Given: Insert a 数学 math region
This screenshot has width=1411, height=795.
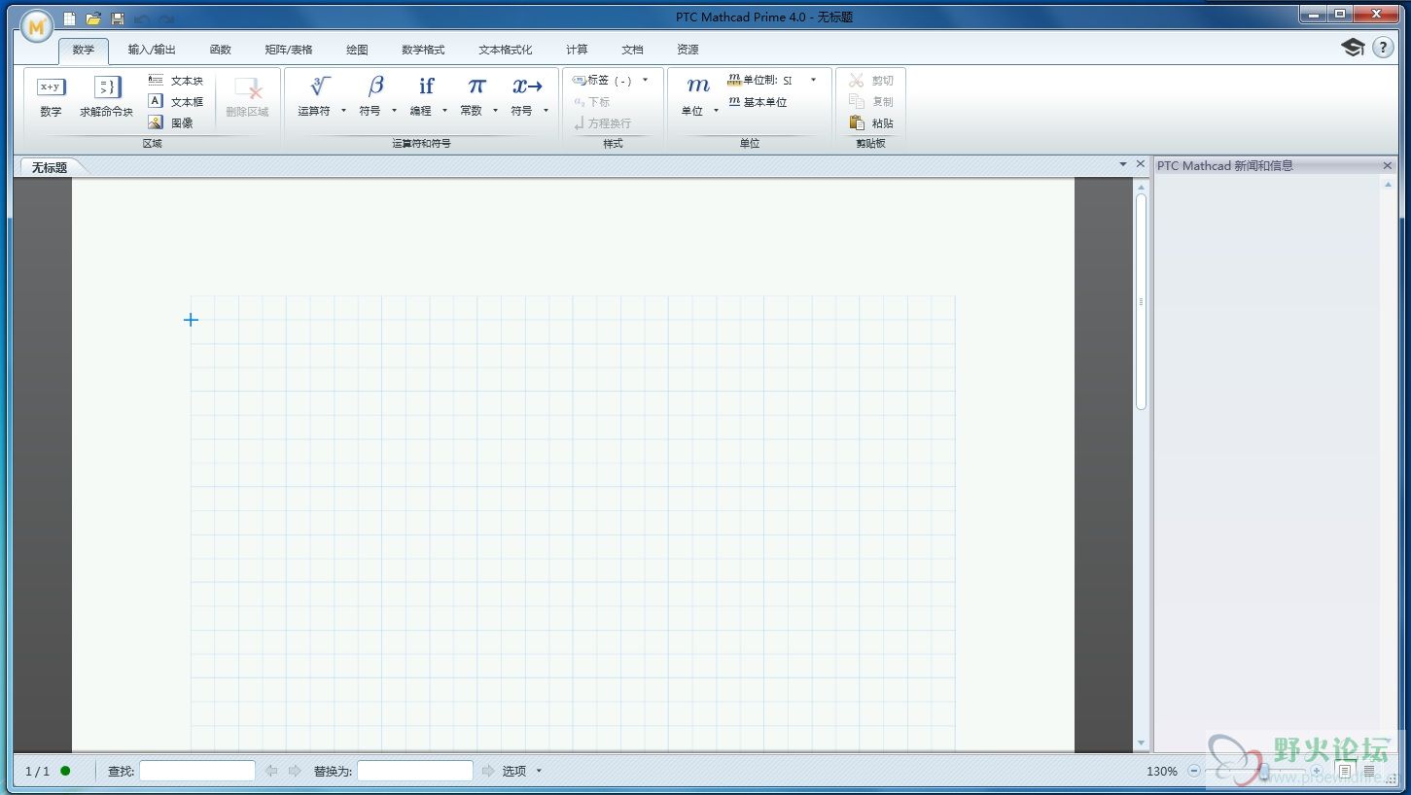Looking at the screenshot, I should [51, 97].
